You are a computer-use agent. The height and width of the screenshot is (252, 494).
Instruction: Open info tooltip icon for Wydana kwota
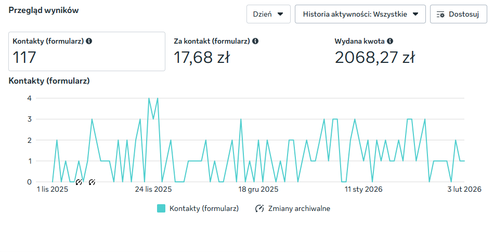point(390,41)
